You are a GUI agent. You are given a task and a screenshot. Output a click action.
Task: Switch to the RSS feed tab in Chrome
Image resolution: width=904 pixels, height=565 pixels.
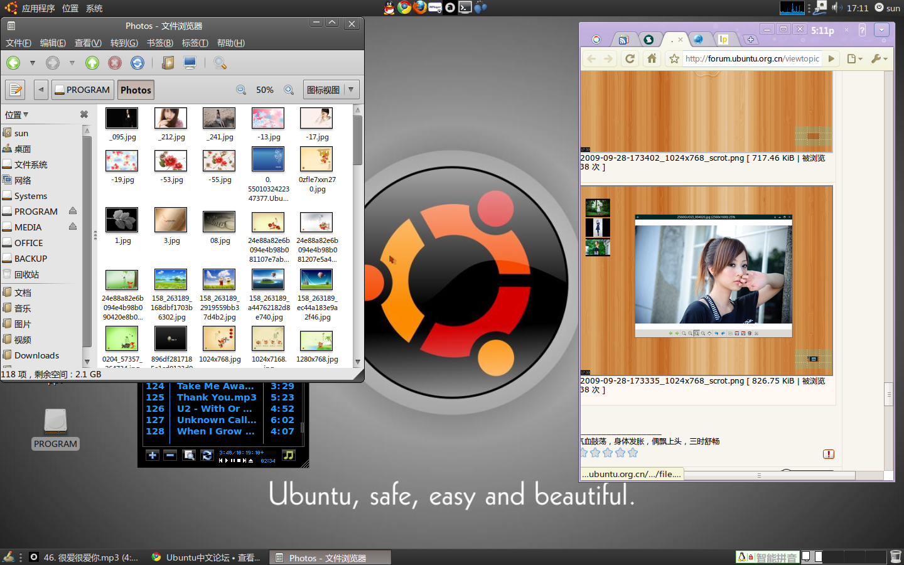click(x=623, y=40)
